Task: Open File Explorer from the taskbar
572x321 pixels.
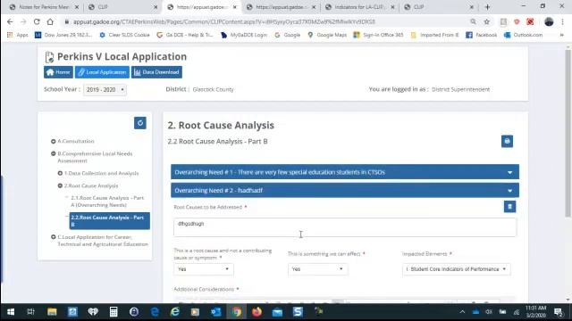Action: pyautogui.click(x=52, y=312)
